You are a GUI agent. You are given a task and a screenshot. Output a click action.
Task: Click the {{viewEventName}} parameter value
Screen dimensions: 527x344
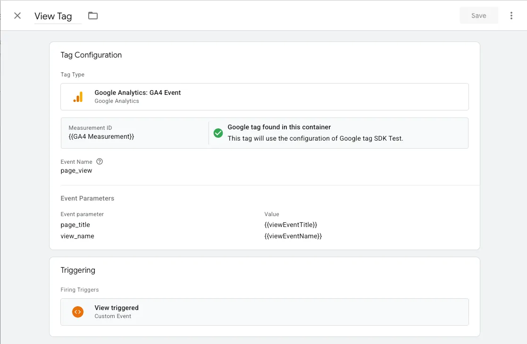click(293, 236)
